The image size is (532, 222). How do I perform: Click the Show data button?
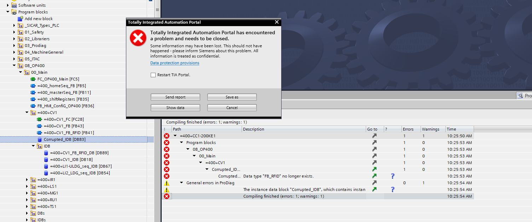[175, 108]
